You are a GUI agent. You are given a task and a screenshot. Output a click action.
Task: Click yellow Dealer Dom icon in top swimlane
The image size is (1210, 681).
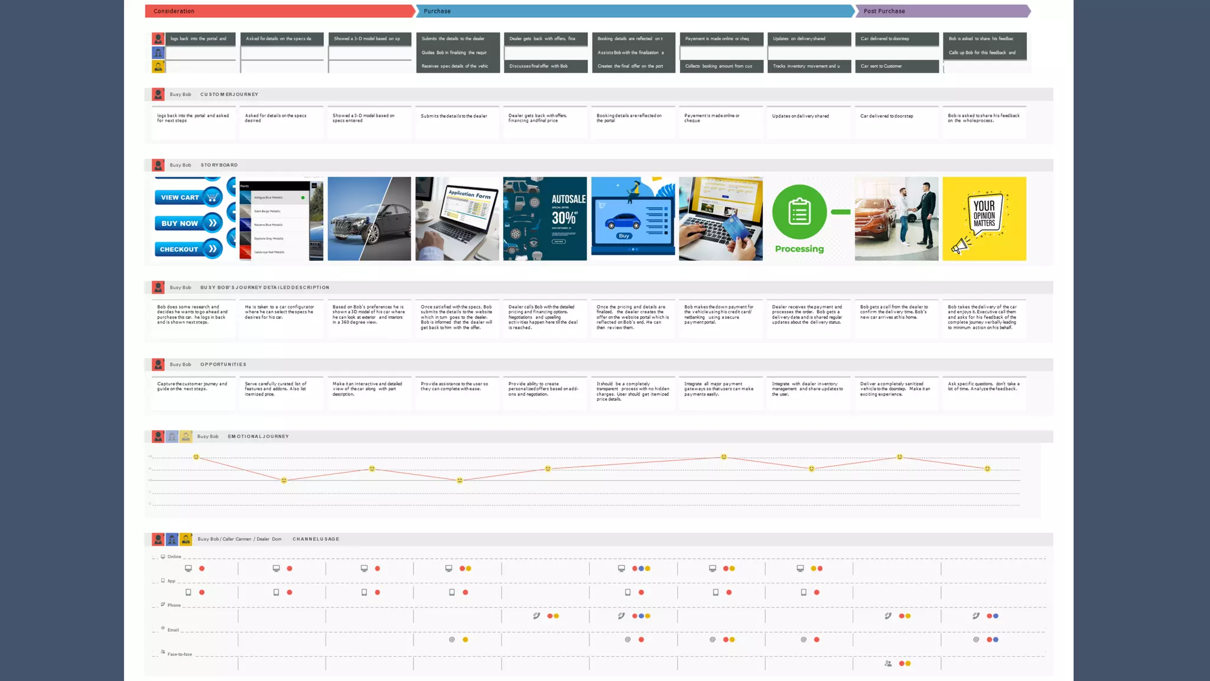[158, 67]
